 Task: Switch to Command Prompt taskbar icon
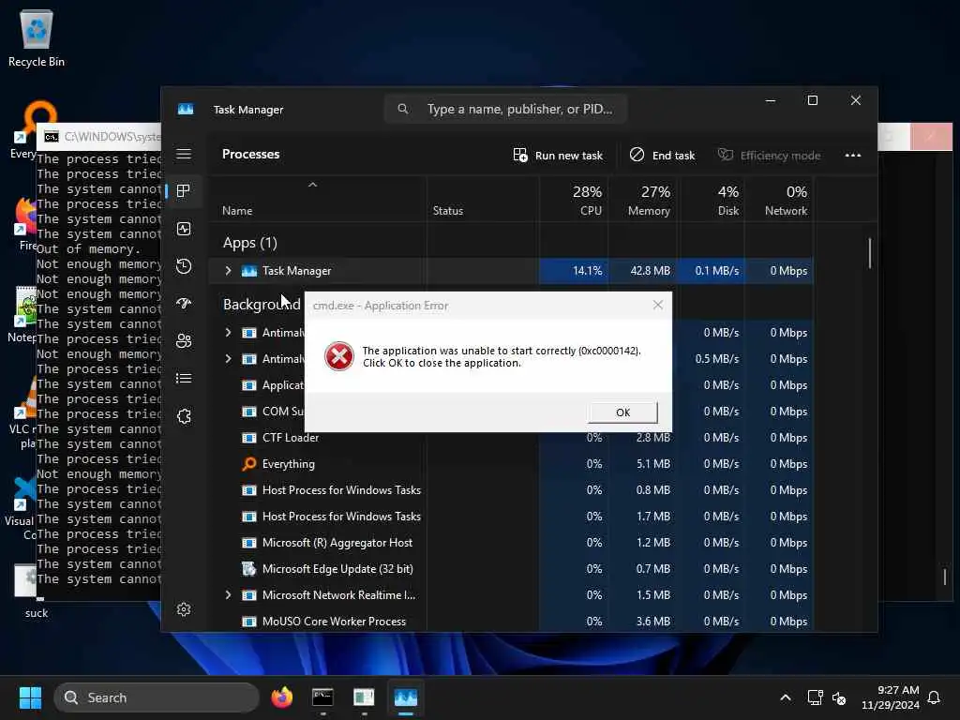point(322,697)
